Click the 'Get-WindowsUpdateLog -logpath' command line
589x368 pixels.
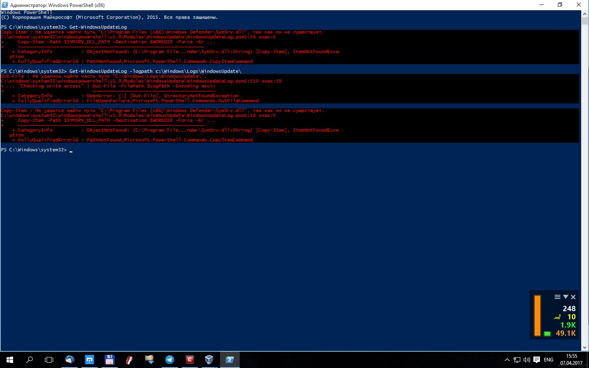(121, 71)
